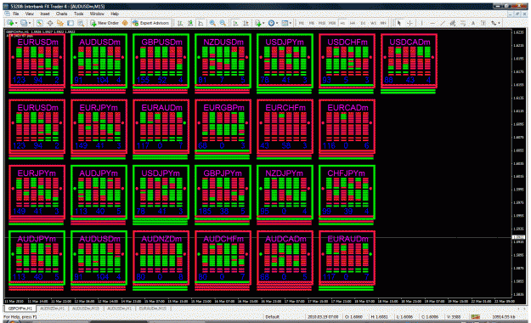This screenshot has height=323, width=531.
Task: Select the Crosshair tool
Action: (x=410, y=23)
